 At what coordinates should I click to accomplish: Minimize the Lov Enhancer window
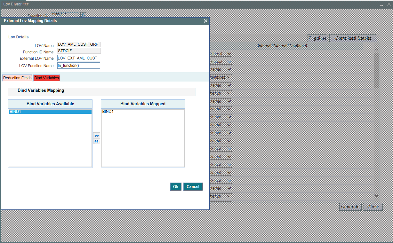coord(381,5)
